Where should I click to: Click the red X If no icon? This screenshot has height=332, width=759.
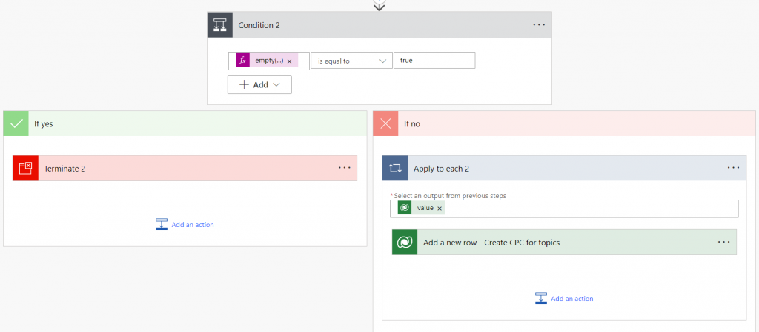385,123
